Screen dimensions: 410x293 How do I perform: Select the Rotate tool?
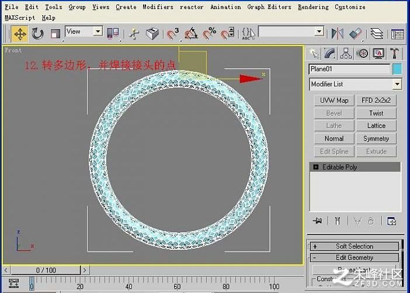point(37,34)
